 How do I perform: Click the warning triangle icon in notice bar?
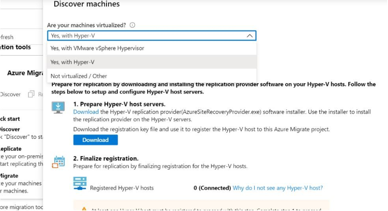coord(84,209)
